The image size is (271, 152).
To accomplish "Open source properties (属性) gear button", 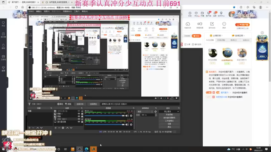I will click(60, 104).
